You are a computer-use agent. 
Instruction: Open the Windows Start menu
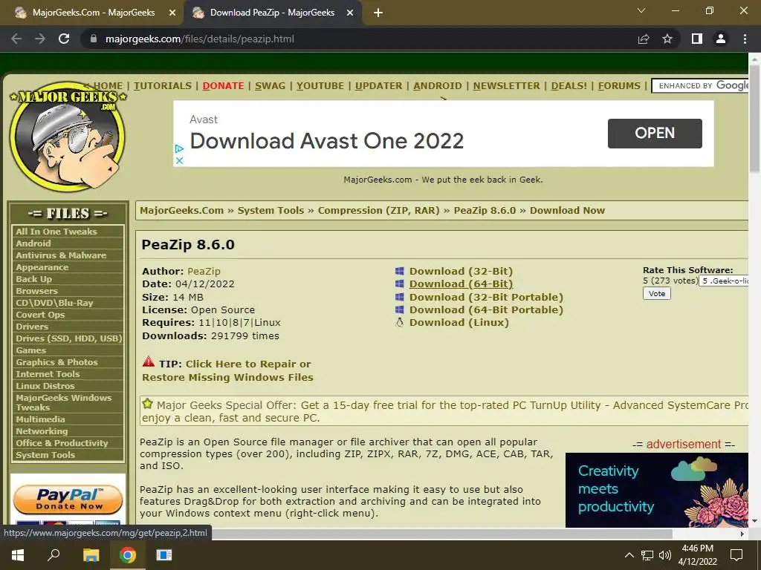pos(18,555)
